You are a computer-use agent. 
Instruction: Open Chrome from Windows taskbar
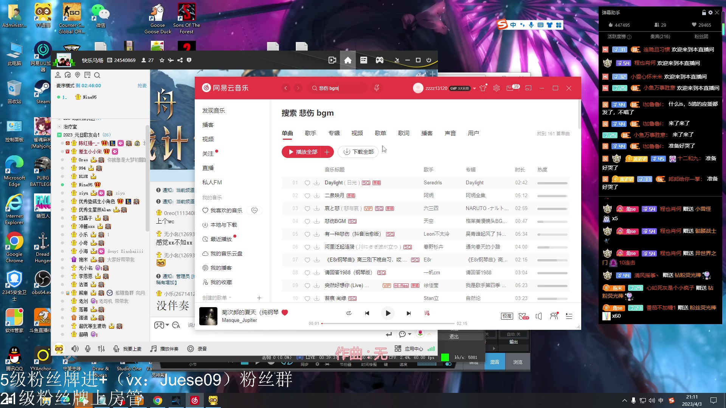[158, 400]
